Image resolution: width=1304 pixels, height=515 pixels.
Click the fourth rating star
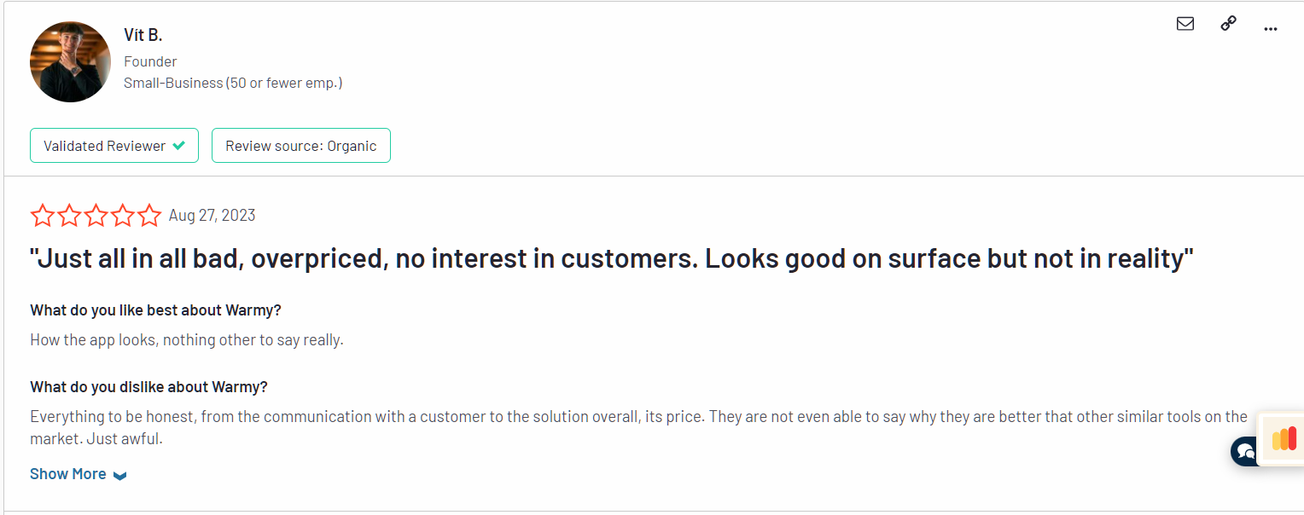pyautogui.click(x=123, y=216)
